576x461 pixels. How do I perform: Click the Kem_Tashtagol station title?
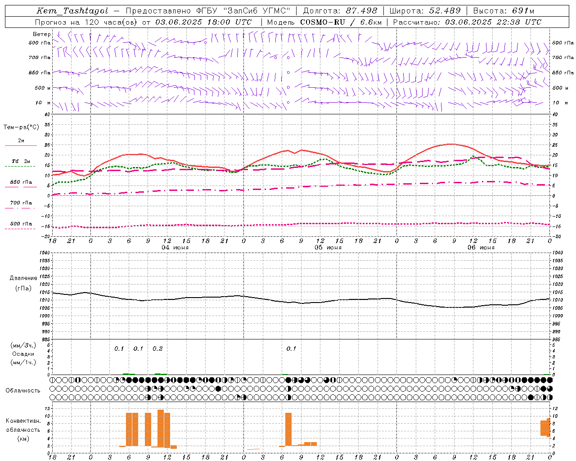coord(73,11)
